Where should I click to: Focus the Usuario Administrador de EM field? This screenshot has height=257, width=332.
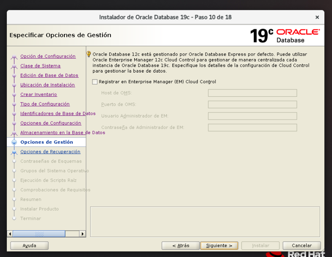[252, 116]
